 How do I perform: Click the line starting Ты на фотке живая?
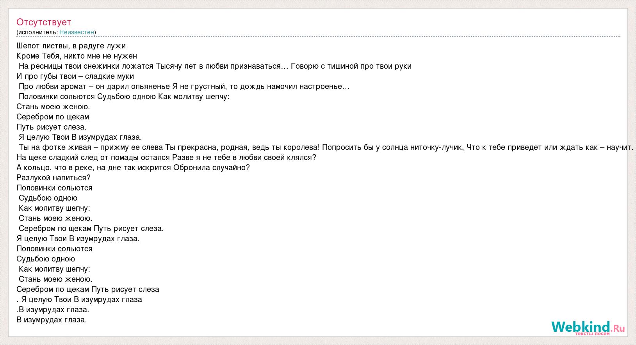(x=326, y=148)
